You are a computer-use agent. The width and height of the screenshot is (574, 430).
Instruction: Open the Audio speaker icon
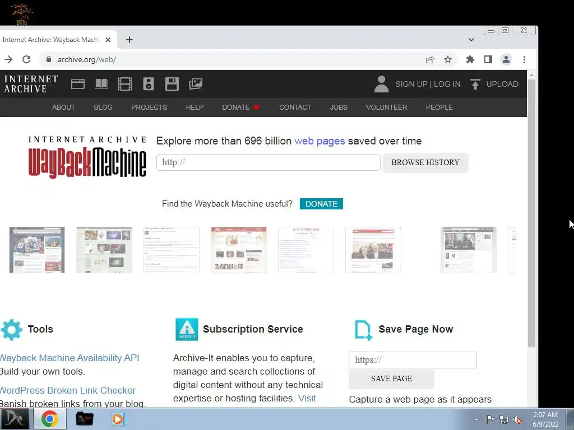[148, 84]
